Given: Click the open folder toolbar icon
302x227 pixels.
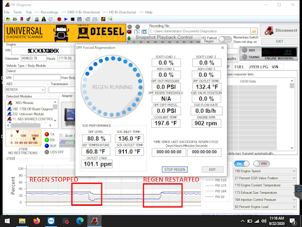Looking at the screenshot, I should point(8,19).
